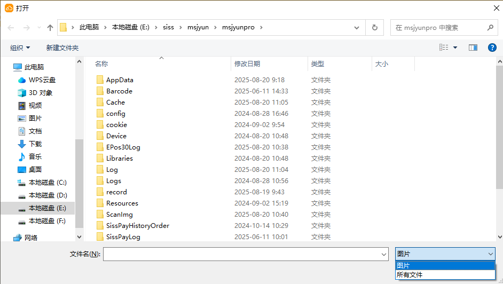Image resolution: width=503 pixels, height=284 pixels.
Task: Change view layout icon
Action: tap(444, 48)
